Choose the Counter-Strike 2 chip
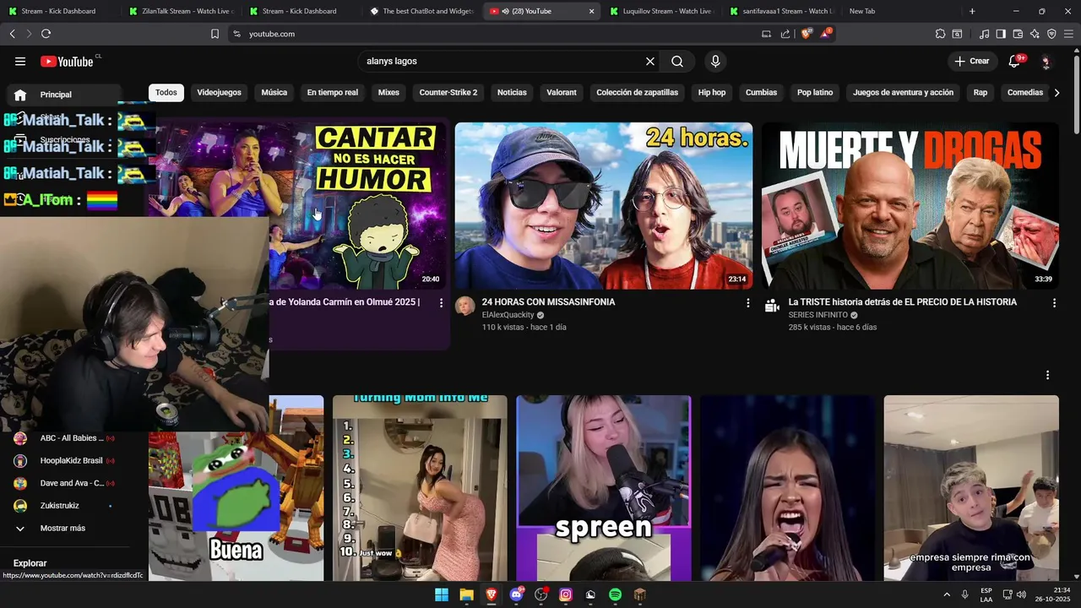This screenshot has width=1081, height=608. [448, 93]
